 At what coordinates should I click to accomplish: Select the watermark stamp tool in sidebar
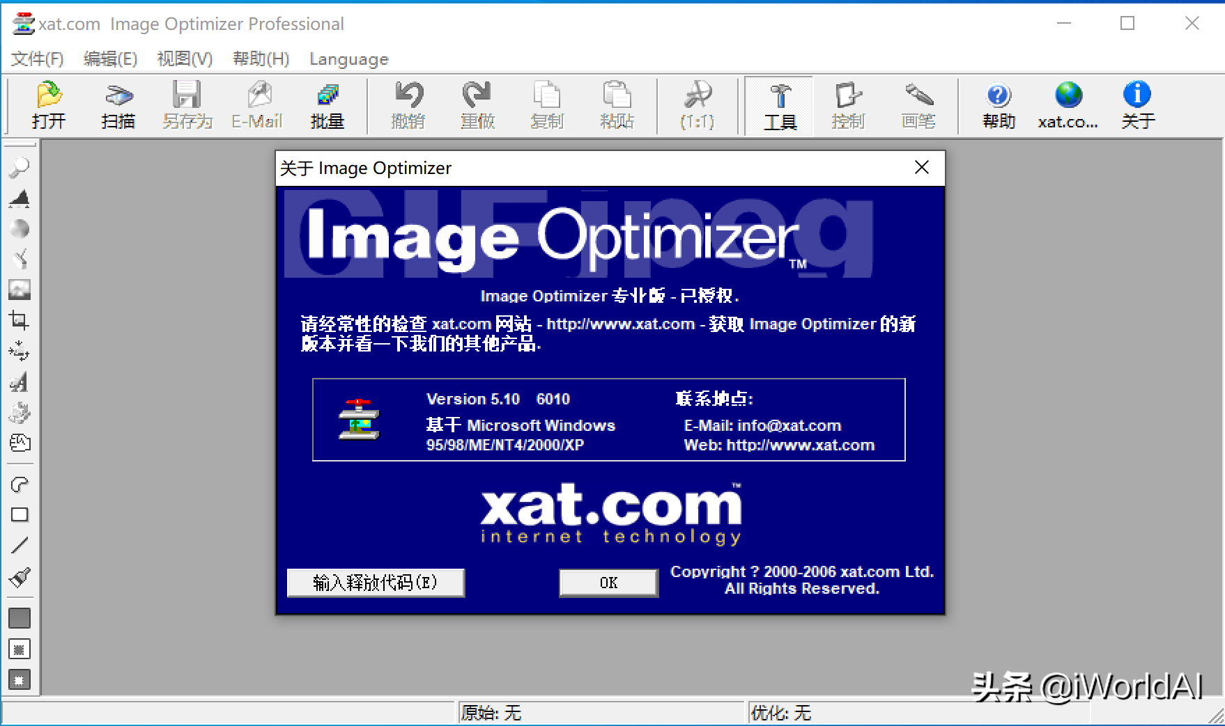20,412
